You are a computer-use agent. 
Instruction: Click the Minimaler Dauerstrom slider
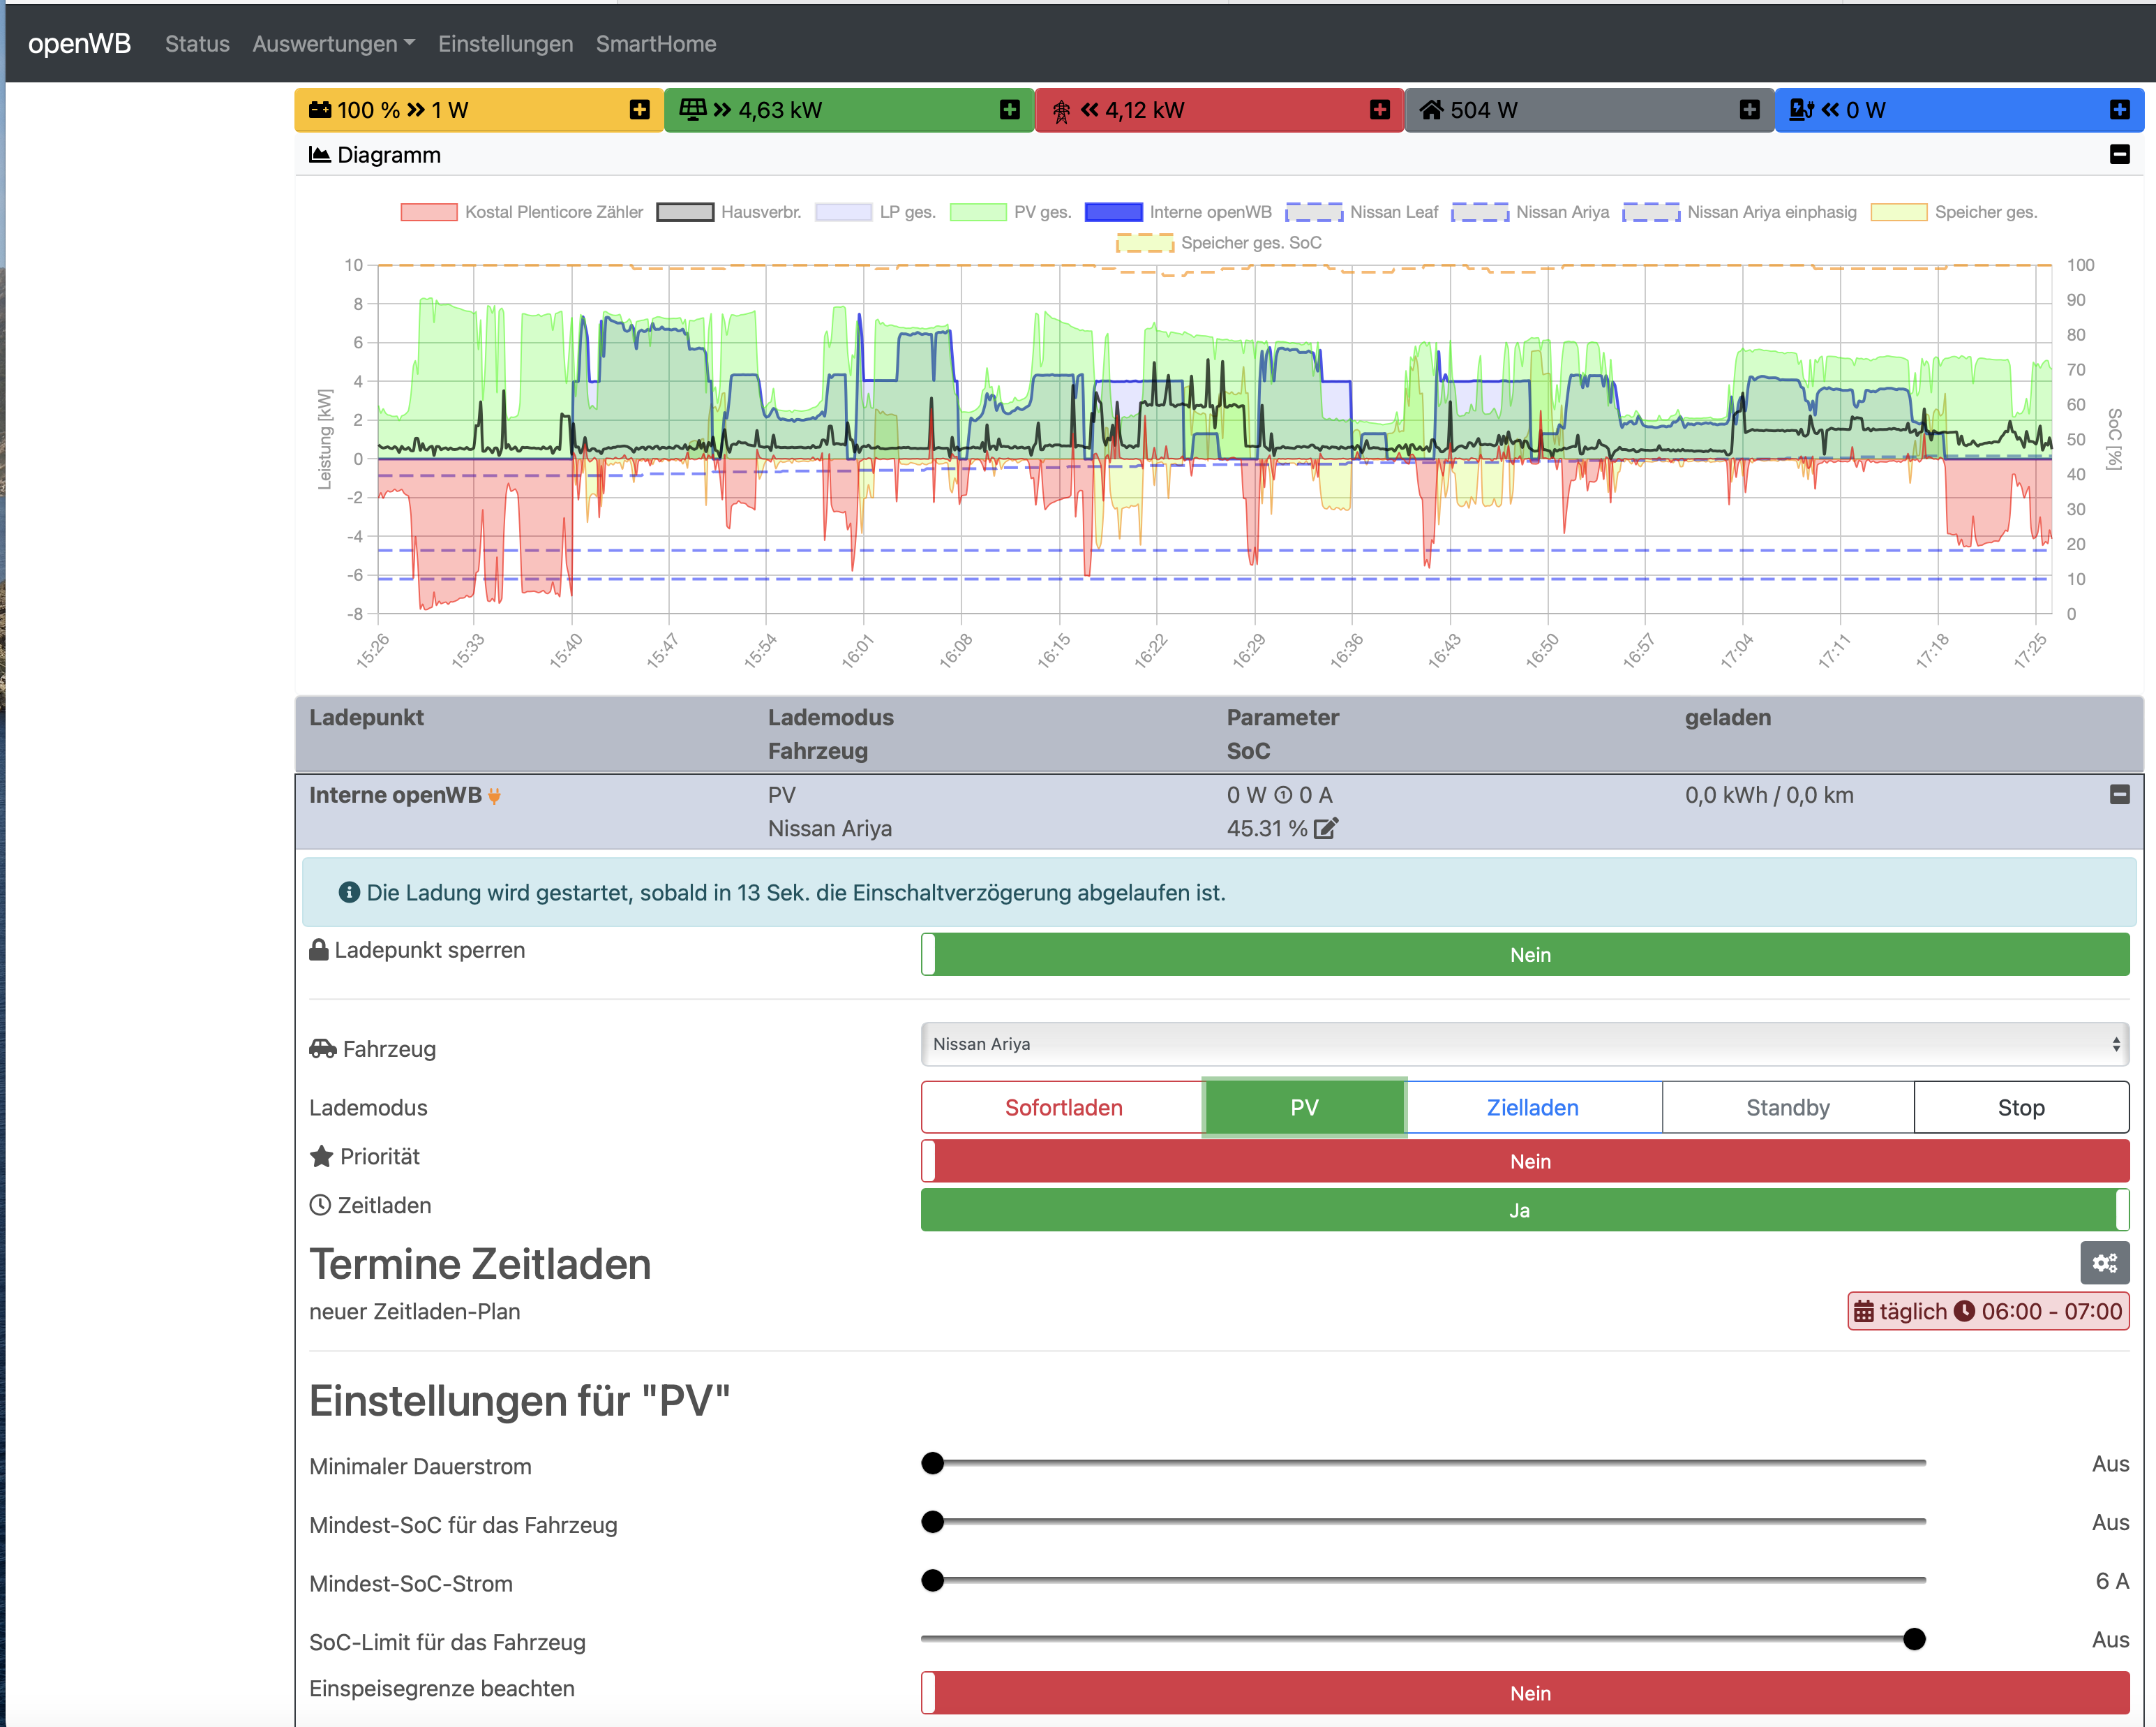tap(1423, 1464)
